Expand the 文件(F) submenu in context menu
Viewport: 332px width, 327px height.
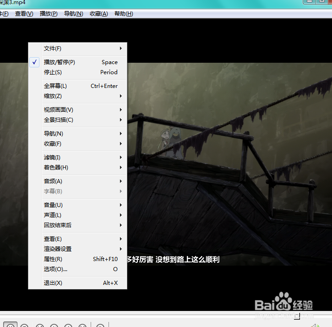click(77, 49)
